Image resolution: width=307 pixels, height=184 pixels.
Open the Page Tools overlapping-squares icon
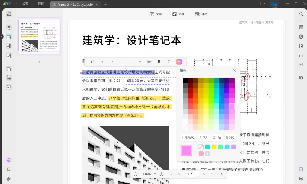pyautogui.click(x=9, y=87)
